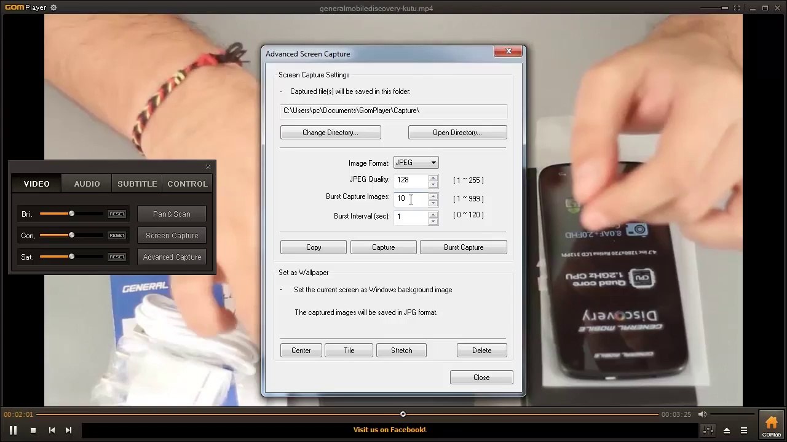This screenshot has width=787, height=442.
Task: Focus the Burst Interval input field
Action: [x=411, y=217]
